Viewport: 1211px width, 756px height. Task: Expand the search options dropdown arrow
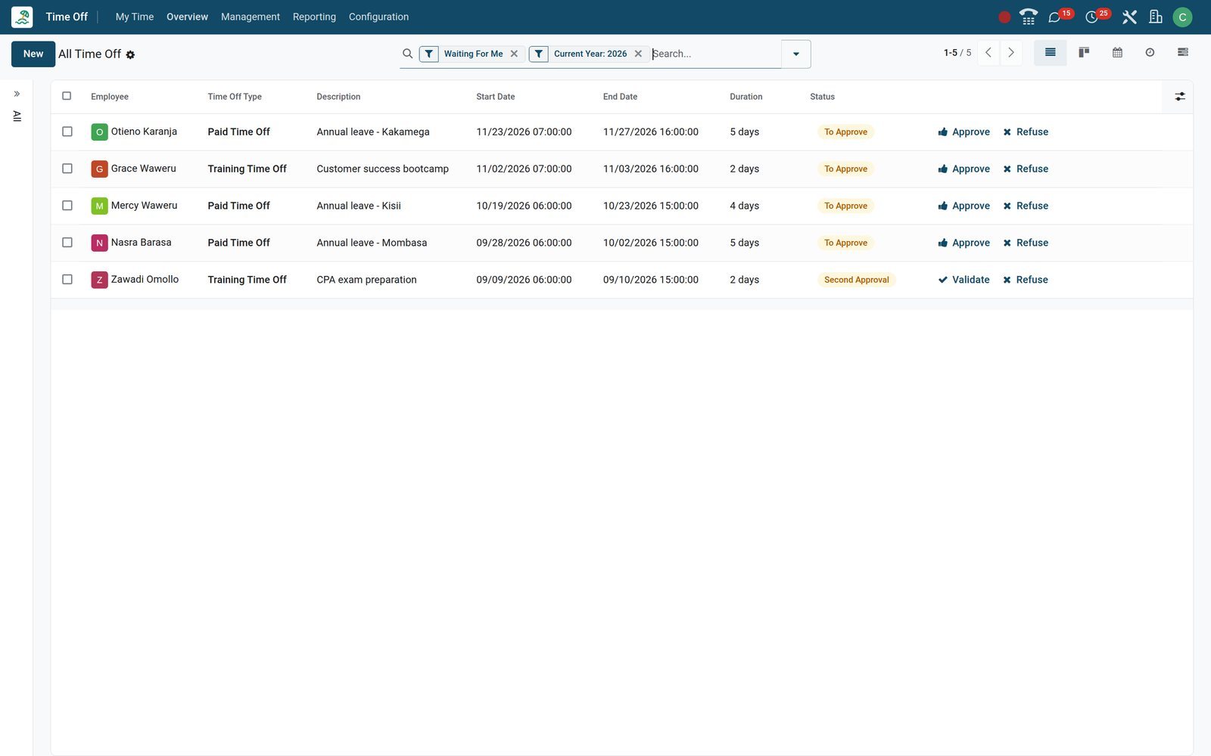pos(795,54)
